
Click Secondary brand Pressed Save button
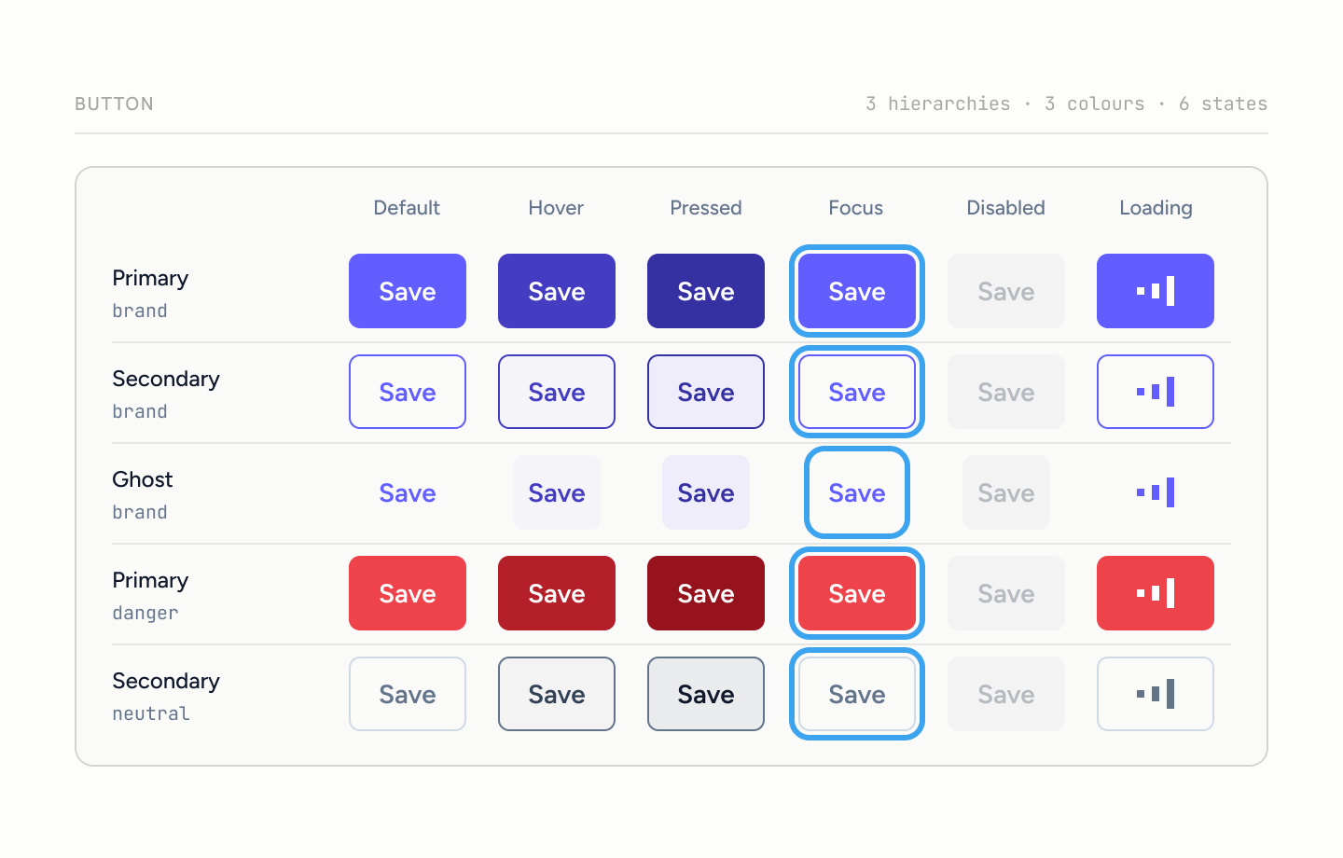pyautogui.click(x=706, y=392)
